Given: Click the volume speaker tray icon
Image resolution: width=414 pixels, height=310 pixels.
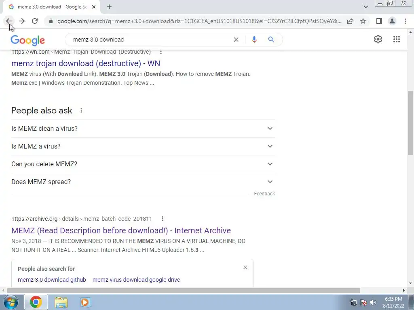Looking at the screenshot, I should pyautogui.click(x=373, y=302).
